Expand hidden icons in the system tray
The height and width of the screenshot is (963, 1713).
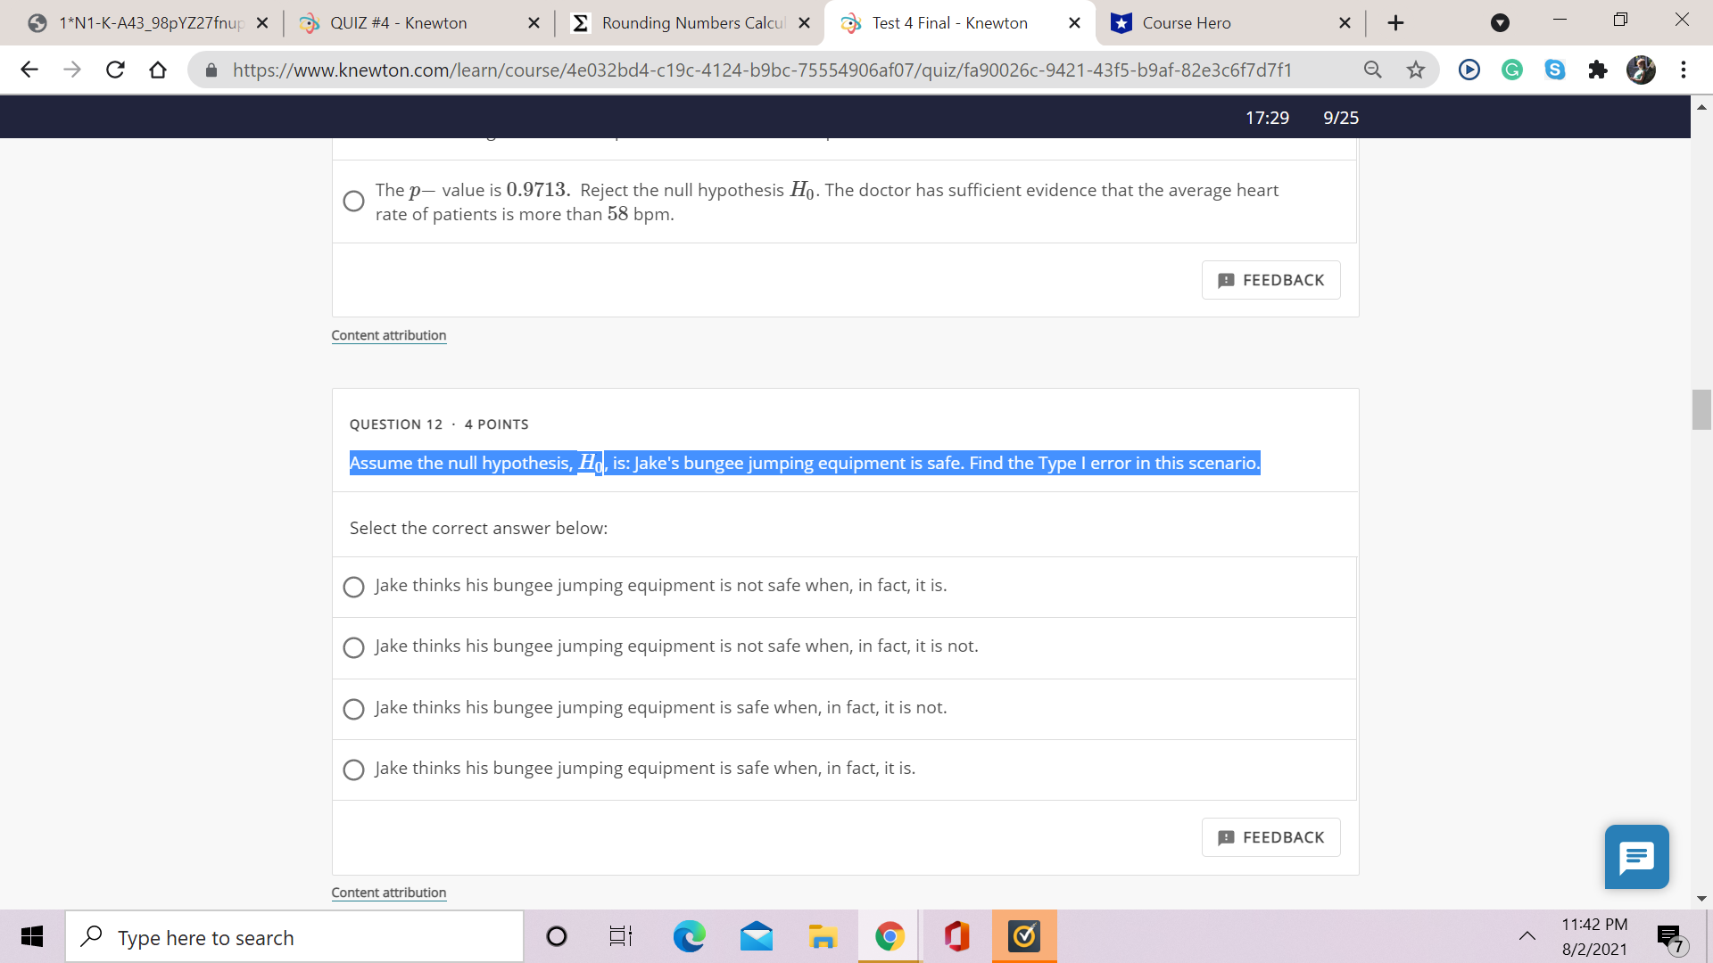click(x=1527, y=936)
